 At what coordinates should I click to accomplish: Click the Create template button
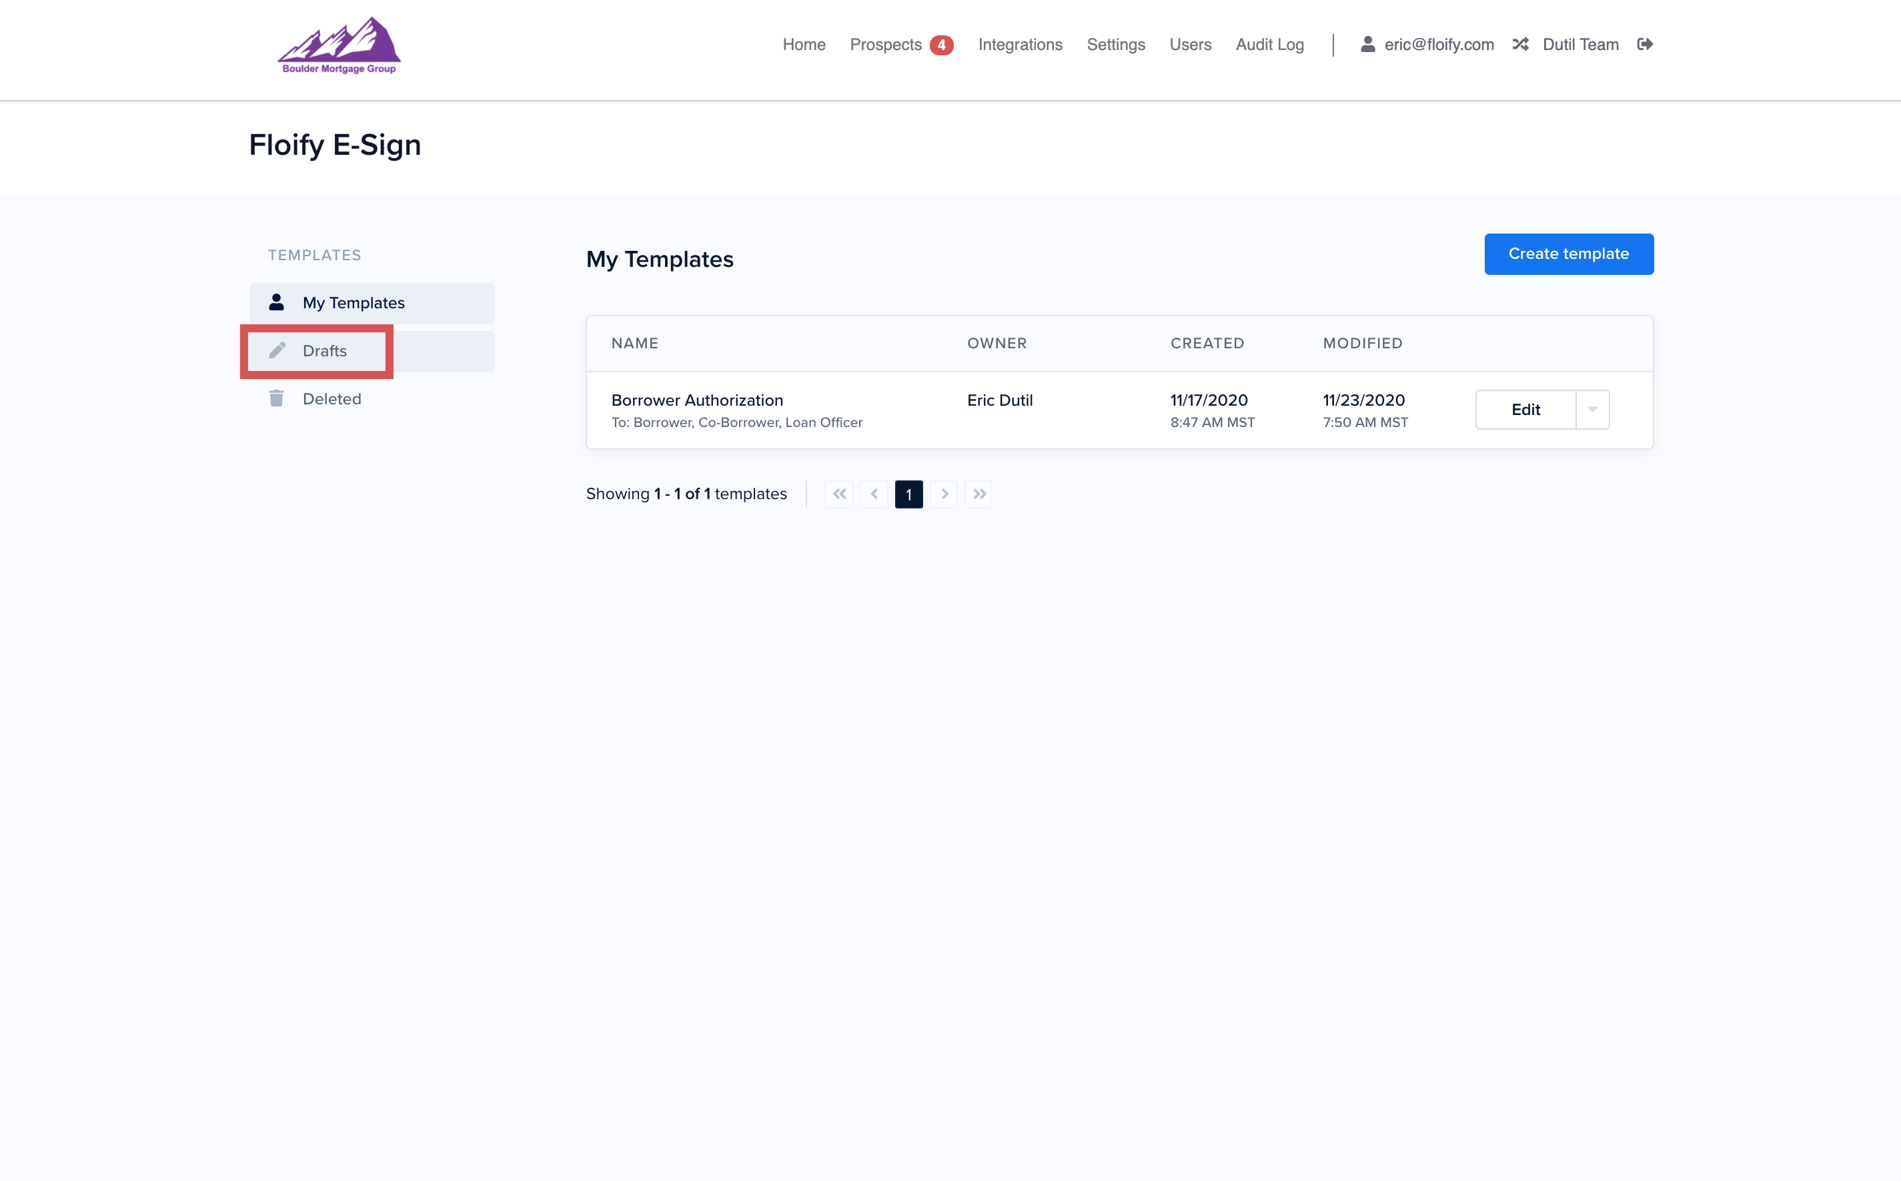point(1568,254)
